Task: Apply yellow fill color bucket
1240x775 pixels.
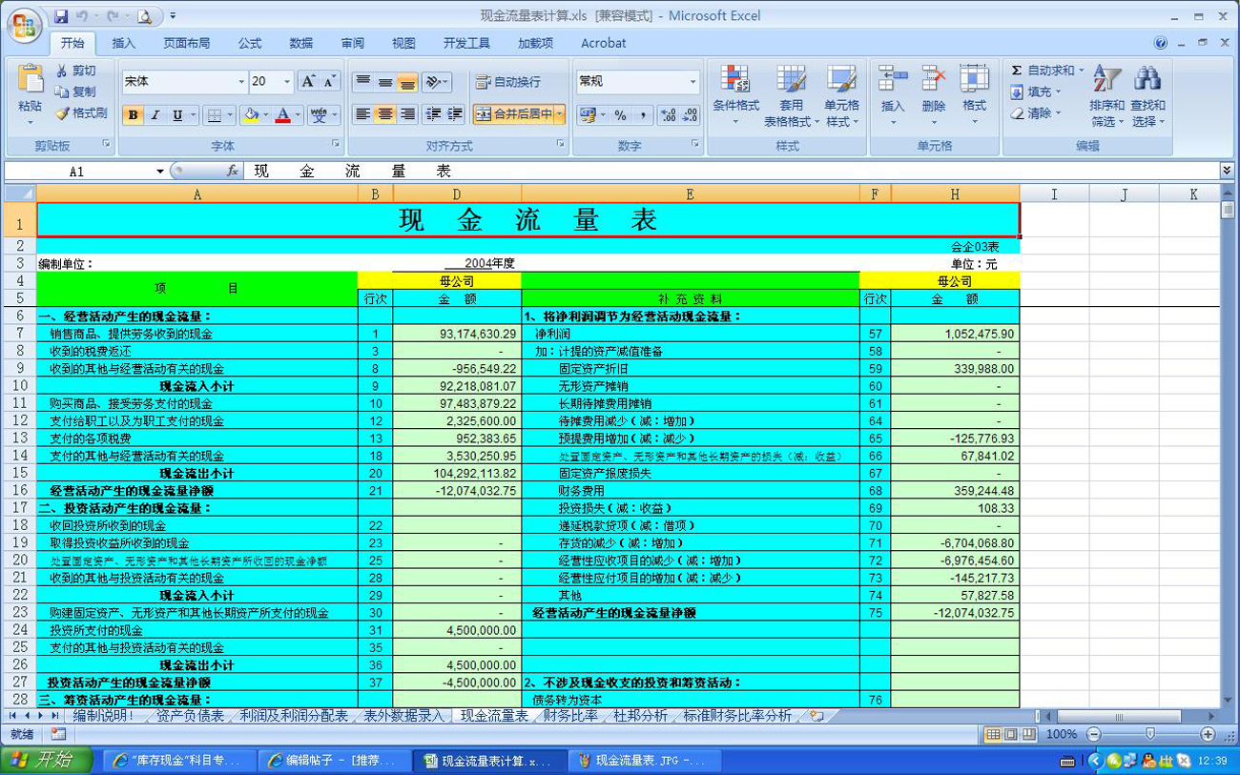Action: coord(250,115)
